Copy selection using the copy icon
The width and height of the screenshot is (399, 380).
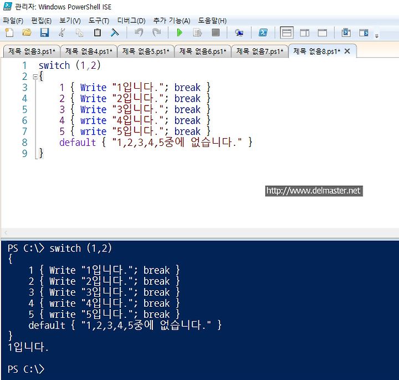click(x=79, y=33)
